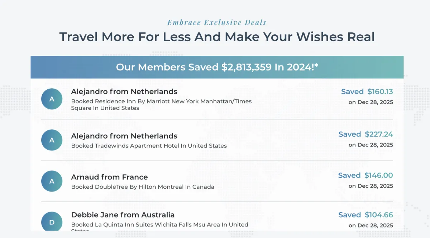Open DoubleTree By Hilton Montreal booking text
The height and width of the screenshot is (238, 430).
(143, 187)
